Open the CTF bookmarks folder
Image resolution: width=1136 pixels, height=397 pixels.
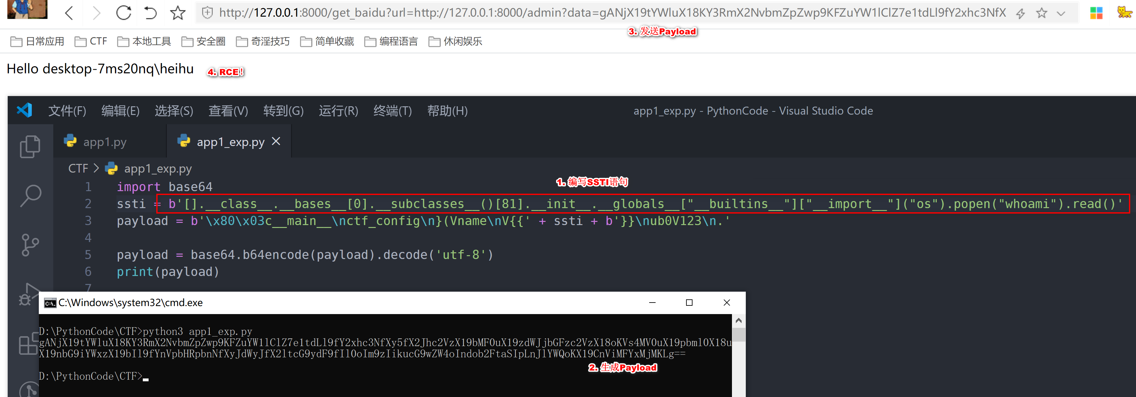91,41
